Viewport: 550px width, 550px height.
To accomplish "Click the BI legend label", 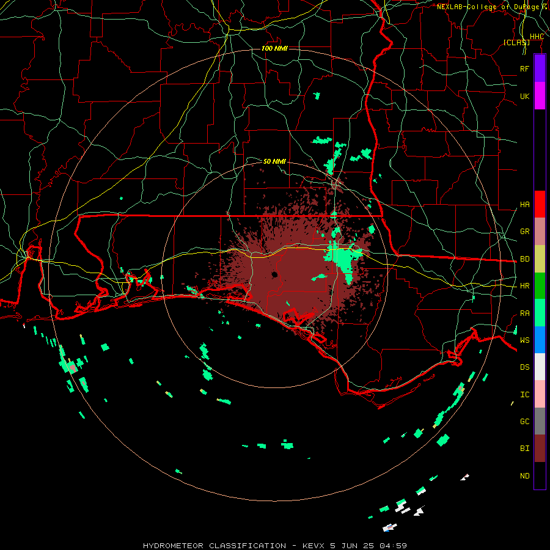I will [x=524, y=449].
